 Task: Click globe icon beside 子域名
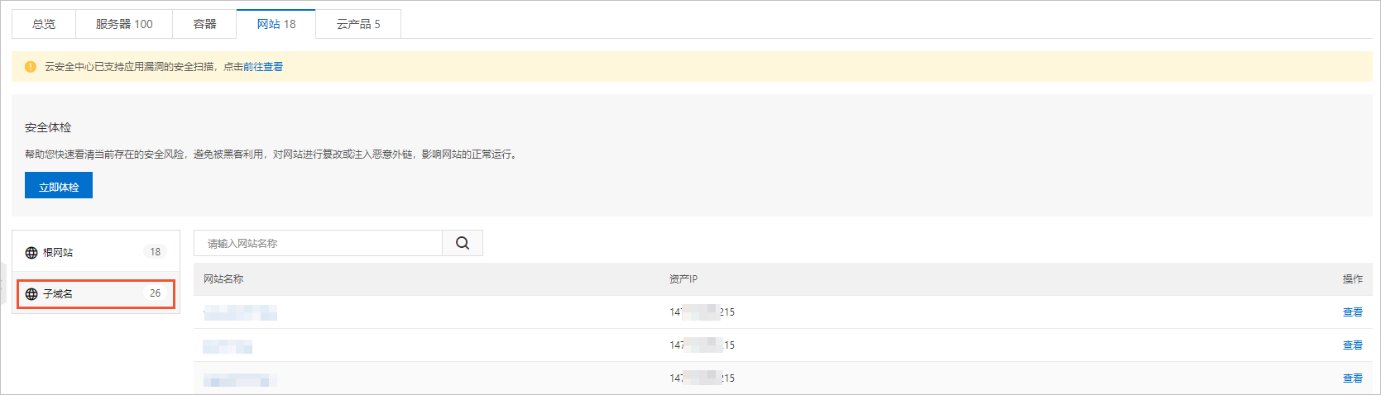(x=31, y=294)
